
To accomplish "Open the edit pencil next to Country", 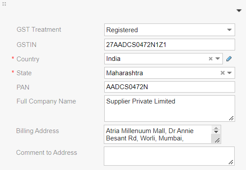I will click(x=229, y=59).
